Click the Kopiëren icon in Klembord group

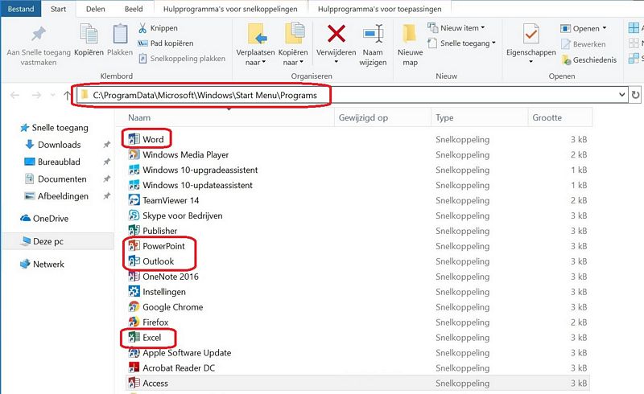pyautogui.click(x=89, y=34)
